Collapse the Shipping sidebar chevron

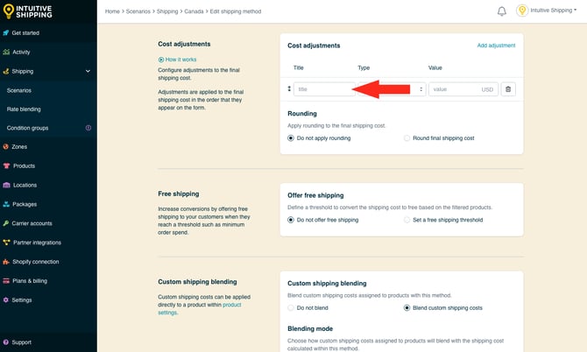click(x=88, y=71)
